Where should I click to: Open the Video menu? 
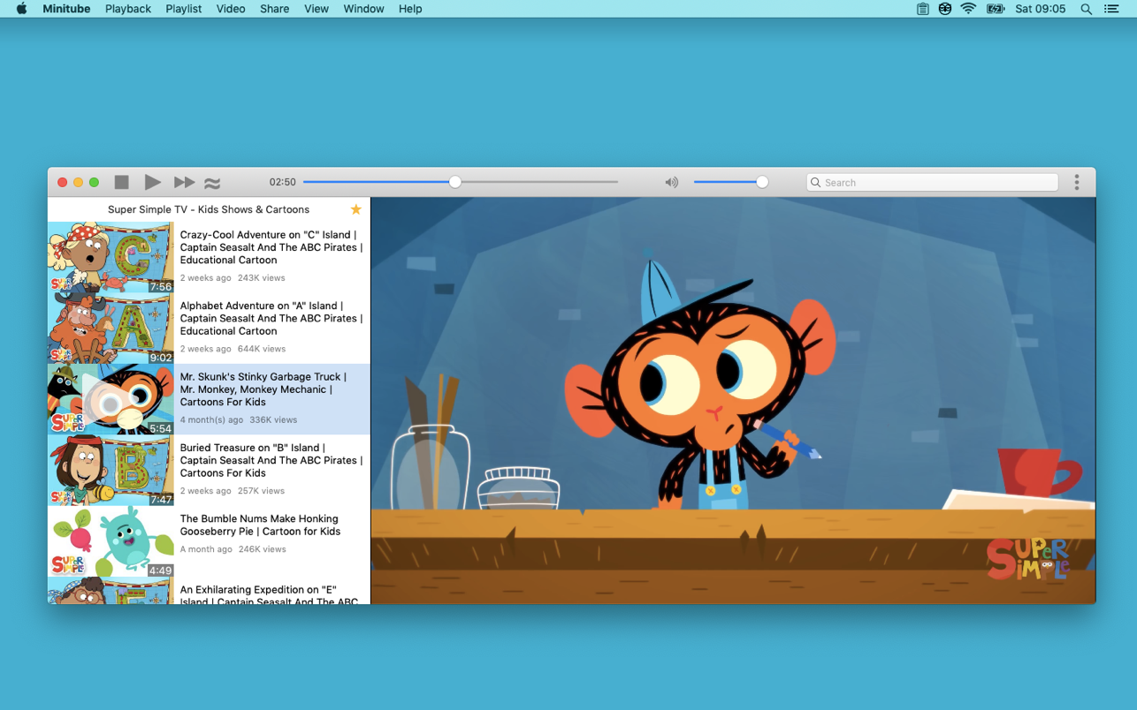pyautogui.click(x=231, y=9)
